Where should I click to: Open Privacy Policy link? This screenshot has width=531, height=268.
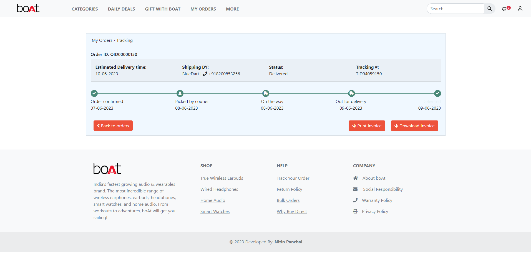point(375,211)
